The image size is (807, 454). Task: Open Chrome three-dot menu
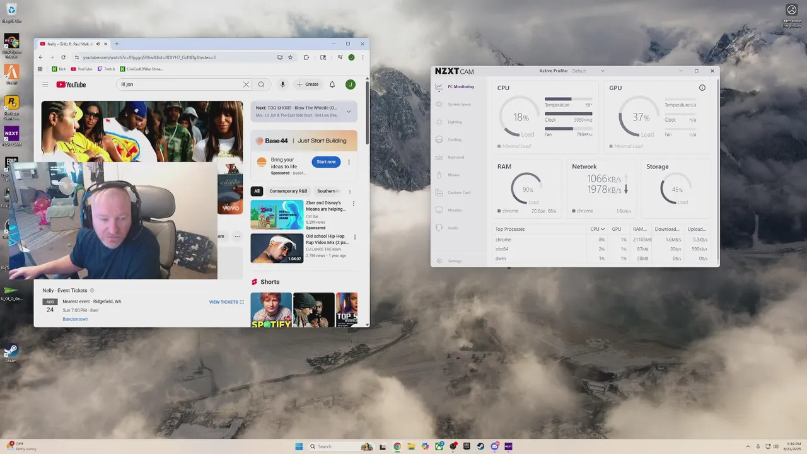click(x=363, y=57)
